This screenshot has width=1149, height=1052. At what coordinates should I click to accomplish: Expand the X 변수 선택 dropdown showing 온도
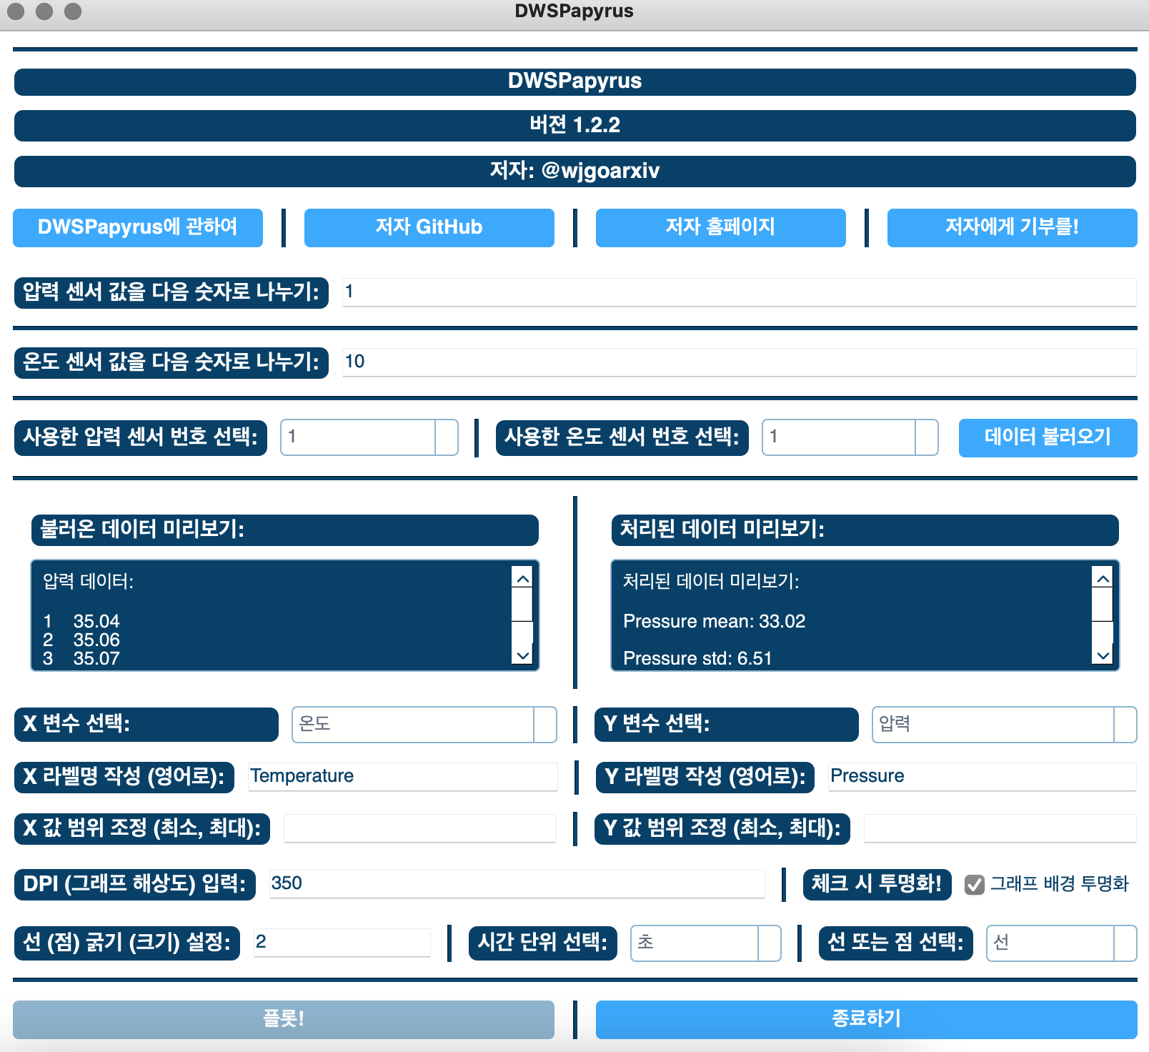point(424,724)
